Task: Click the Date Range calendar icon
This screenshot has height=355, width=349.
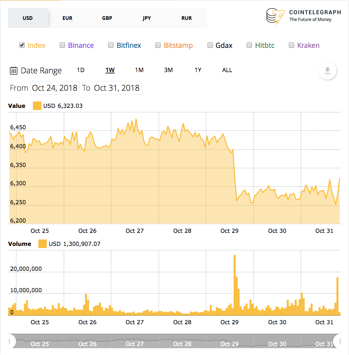Action: (14, 71)
